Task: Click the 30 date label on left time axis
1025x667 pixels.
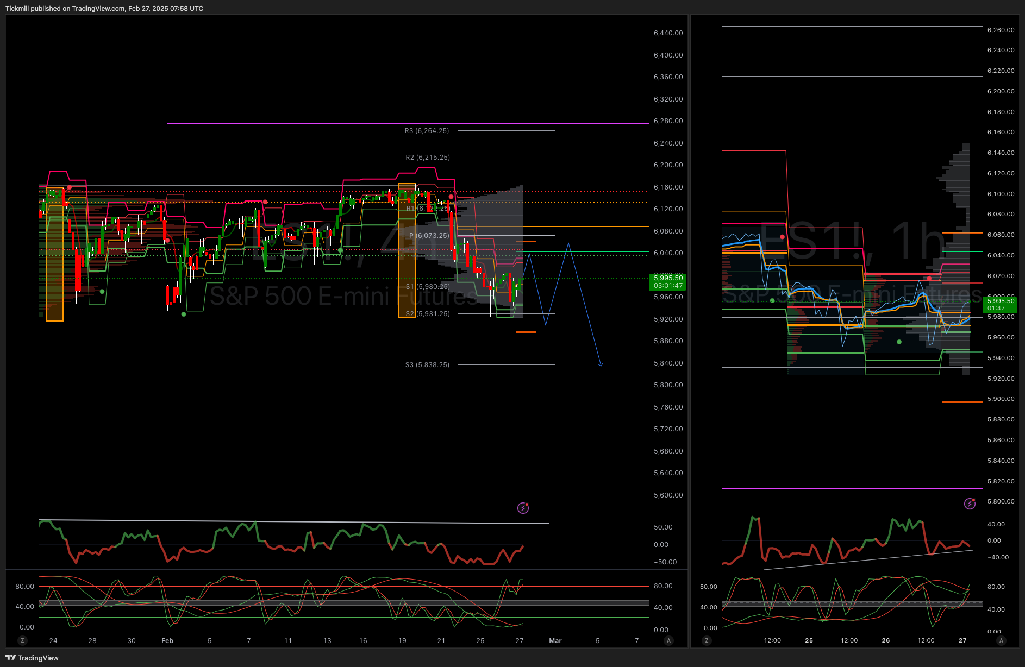Action: point(132,641)
